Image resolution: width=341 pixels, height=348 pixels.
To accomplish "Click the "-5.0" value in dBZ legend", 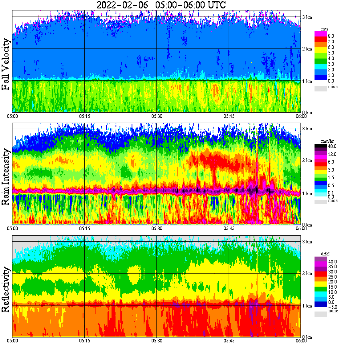I will pyautogui.click(x=332, y=307).
